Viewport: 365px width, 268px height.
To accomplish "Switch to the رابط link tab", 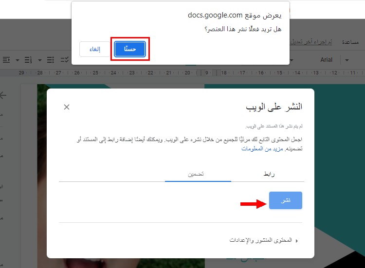I will 269,174.
